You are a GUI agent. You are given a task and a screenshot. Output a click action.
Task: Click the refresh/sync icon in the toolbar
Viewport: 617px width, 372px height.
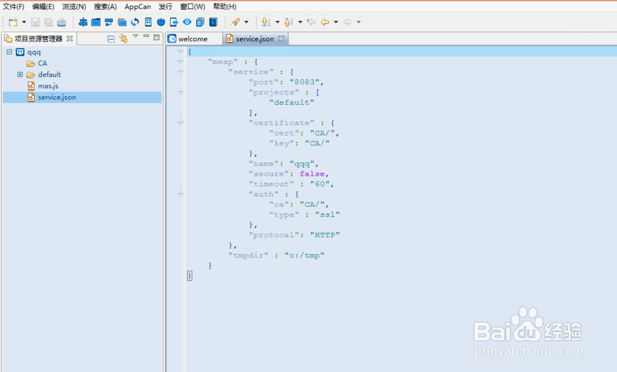point(135,22)
